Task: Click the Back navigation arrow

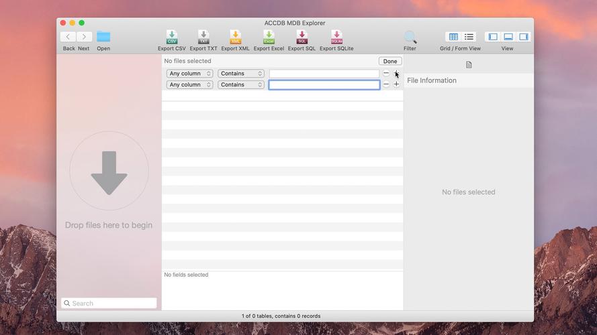Action: click(68, 37)
